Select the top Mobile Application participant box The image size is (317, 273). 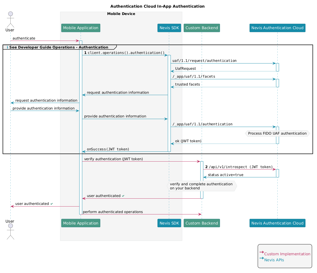click(x=81, y=28)
